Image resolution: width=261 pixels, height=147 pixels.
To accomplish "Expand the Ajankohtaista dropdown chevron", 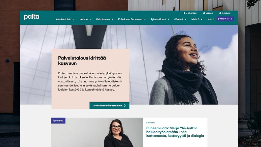I will 74,19.
